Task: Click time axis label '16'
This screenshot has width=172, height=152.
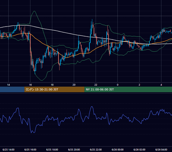Action: (30, 85)
